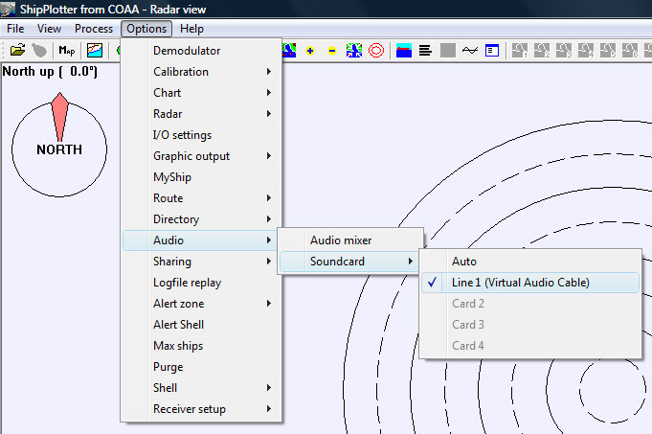Expand the Alert zone submenu arrow
This screenshot has width=652, height=434.
[x=269, y=304]
